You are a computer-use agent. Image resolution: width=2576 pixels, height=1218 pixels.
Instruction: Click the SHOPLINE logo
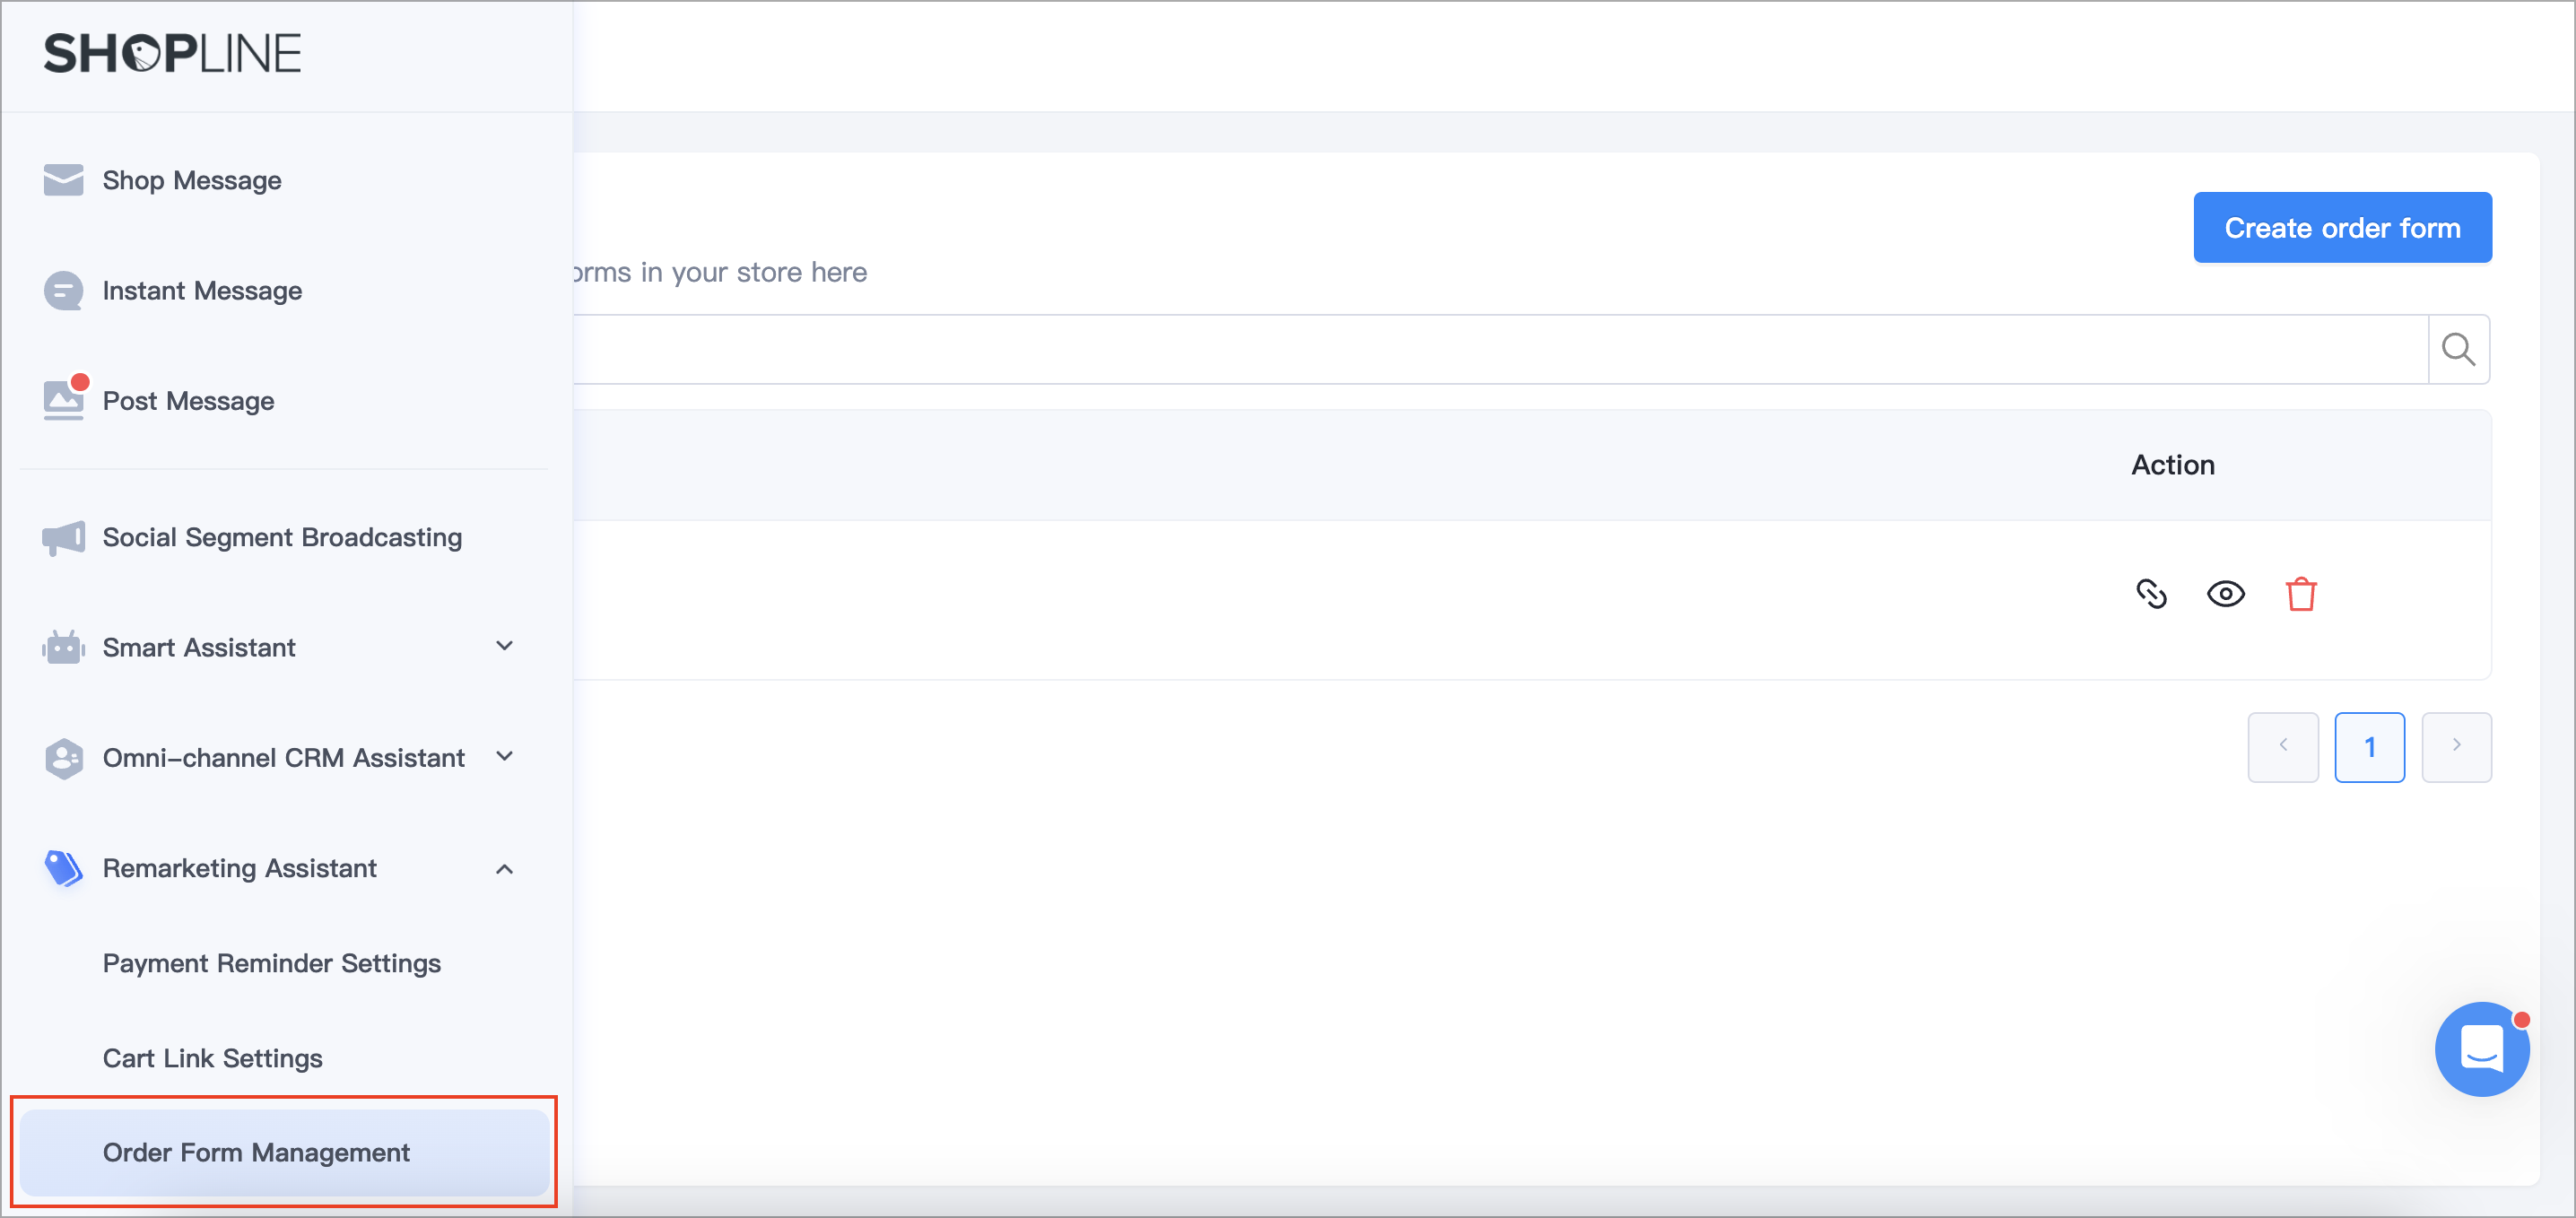click(x=172, y=53)
